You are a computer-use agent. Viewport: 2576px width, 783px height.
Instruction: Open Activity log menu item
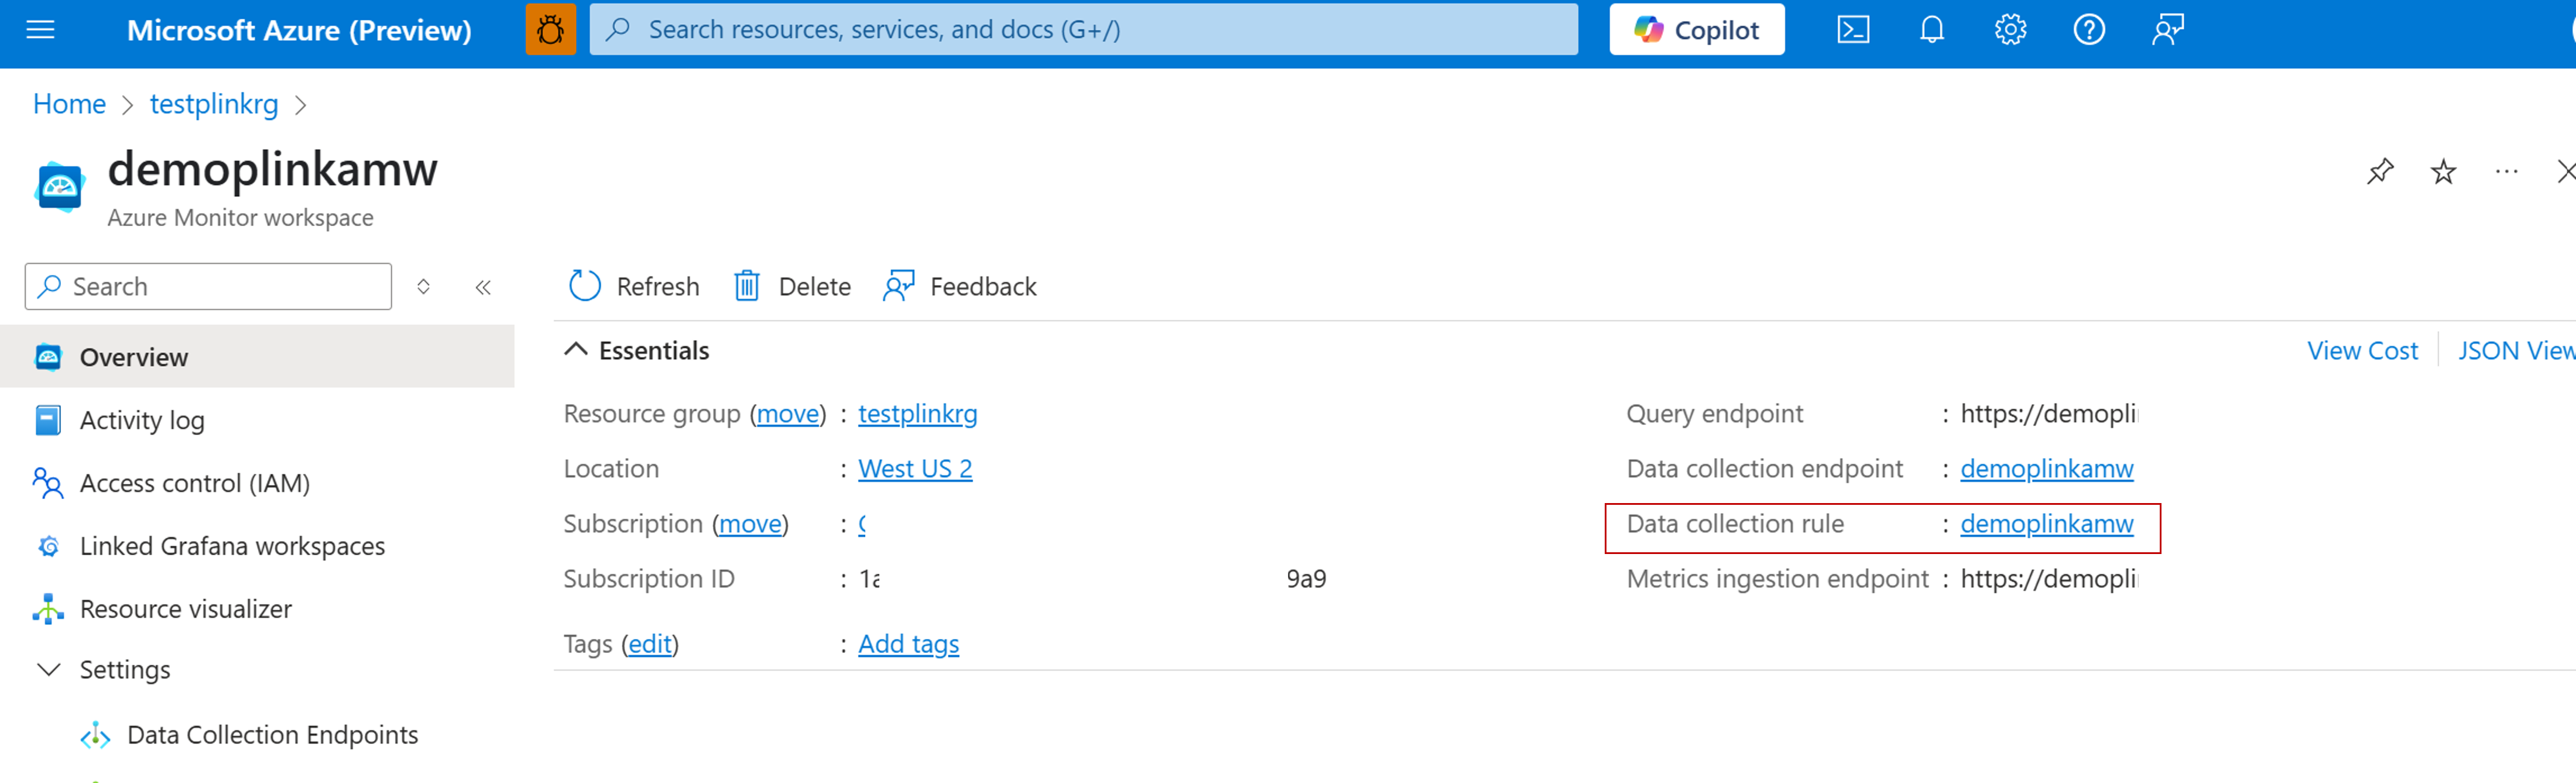141,420
